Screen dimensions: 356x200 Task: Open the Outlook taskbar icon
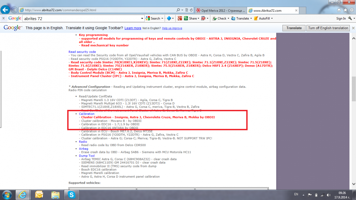click(x=39, y=195)
